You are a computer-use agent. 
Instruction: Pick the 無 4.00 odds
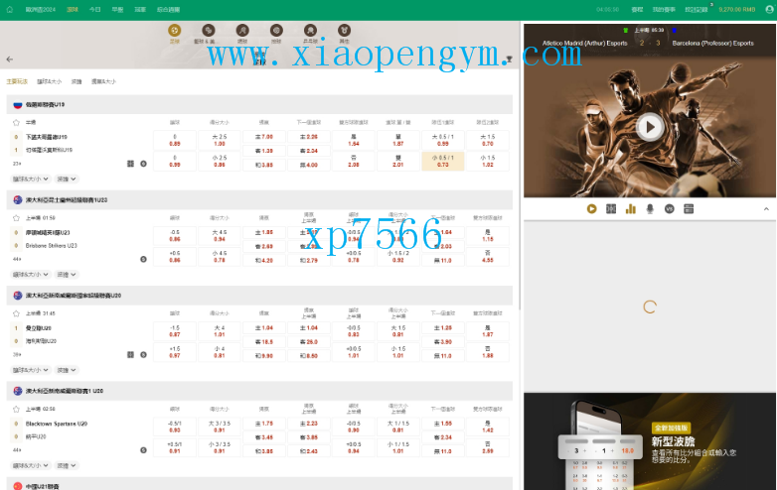(309, 165)
